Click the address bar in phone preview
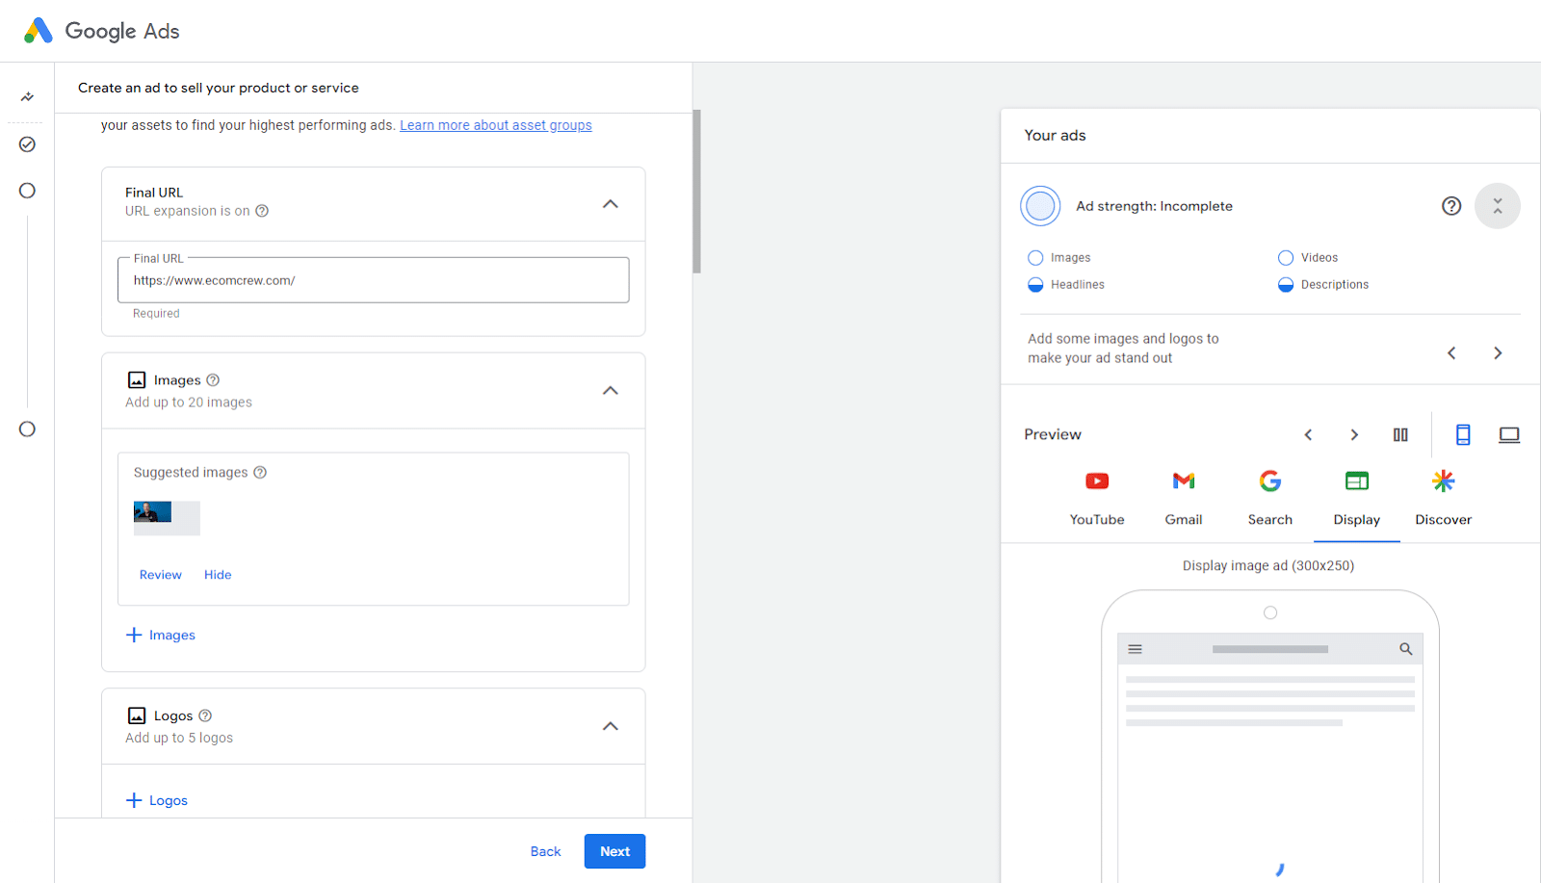The height and width of the screenshot is (883, 1541). [1270, 649]
